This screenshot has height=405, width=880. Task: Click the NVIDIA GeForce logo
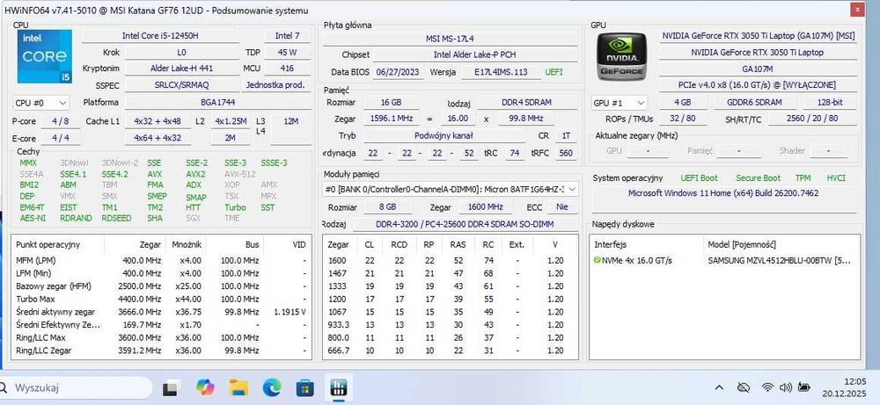(x=621, y=56)
